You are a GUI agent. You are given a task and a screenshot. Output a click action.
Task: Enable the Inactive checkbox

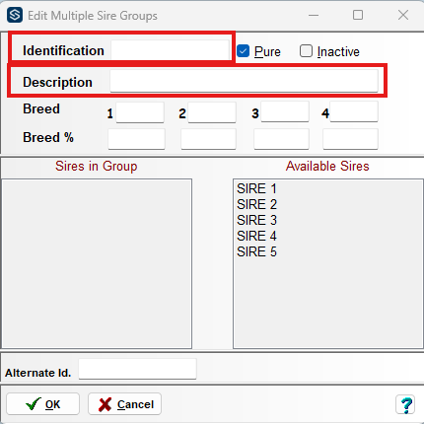[306, 51]
